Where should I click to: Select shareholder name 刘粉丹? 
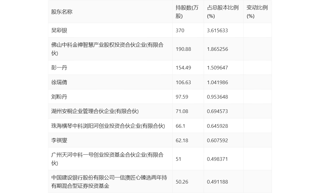pos(59,97)
